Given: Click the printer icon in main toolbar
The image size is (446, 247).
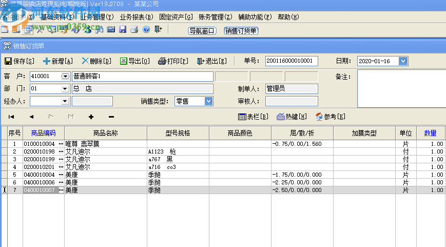Looking at the screenshot, I should (134, 29).
